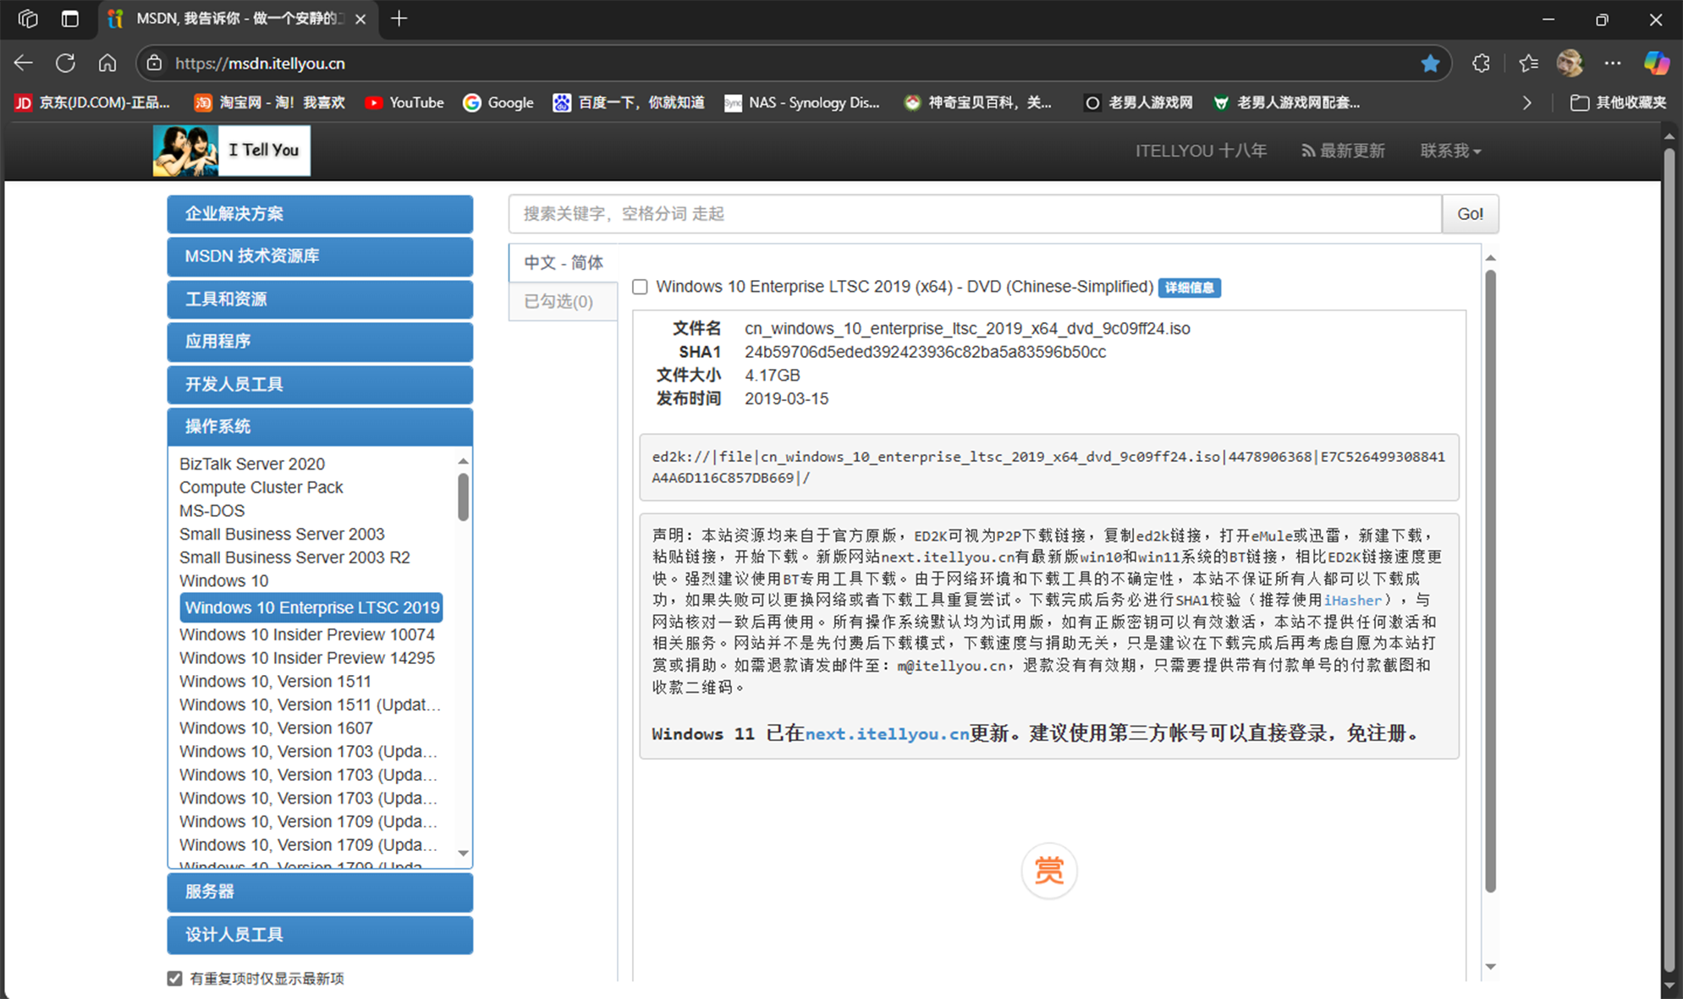1683x999 pixels.
Task: Click the OS list scrollbar thumb
Action: [463, 497]
